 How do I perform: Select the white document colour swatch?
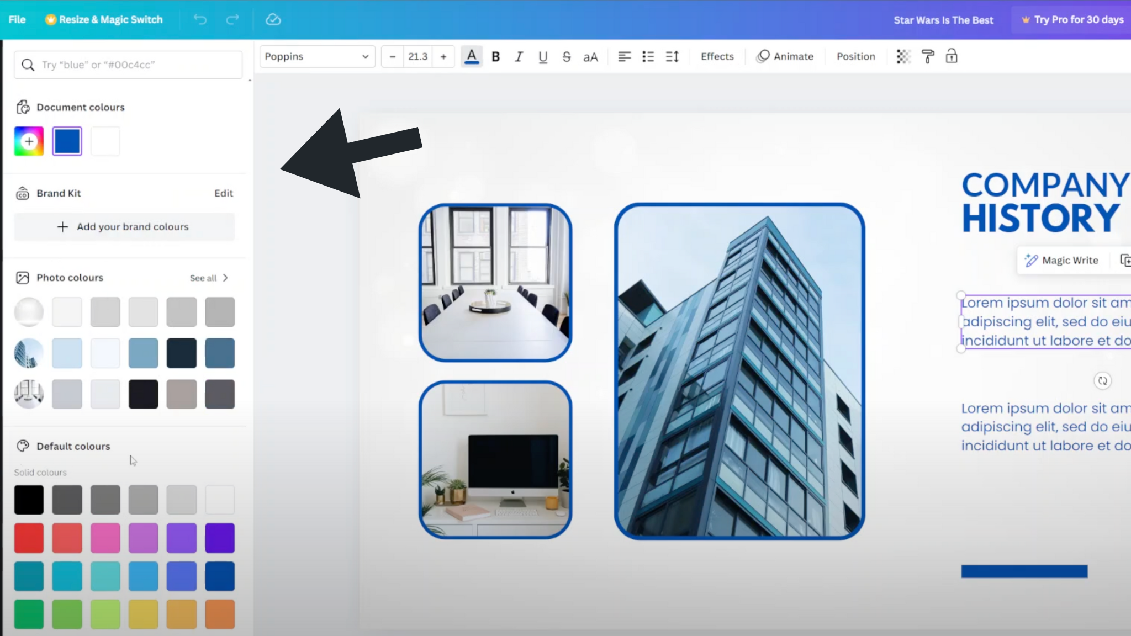click(105, 141)
